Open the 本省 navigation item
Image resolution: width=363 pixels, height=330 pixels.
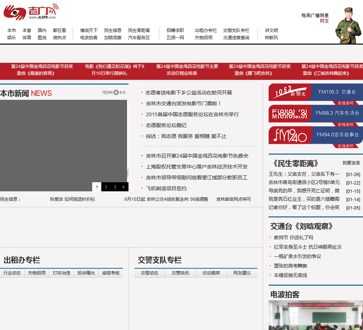(x=27, y=30)
